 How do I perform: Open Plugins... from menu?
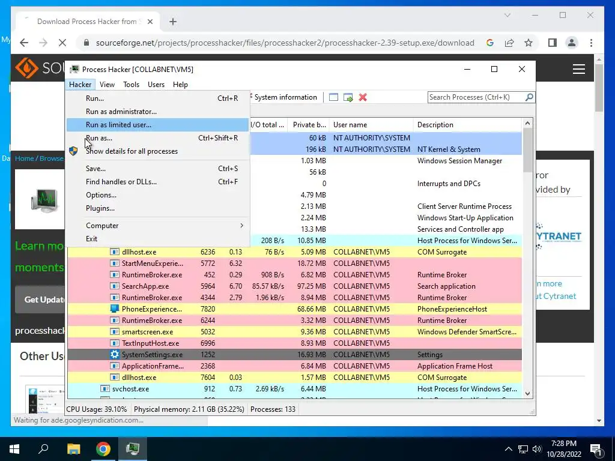[158, 208]
